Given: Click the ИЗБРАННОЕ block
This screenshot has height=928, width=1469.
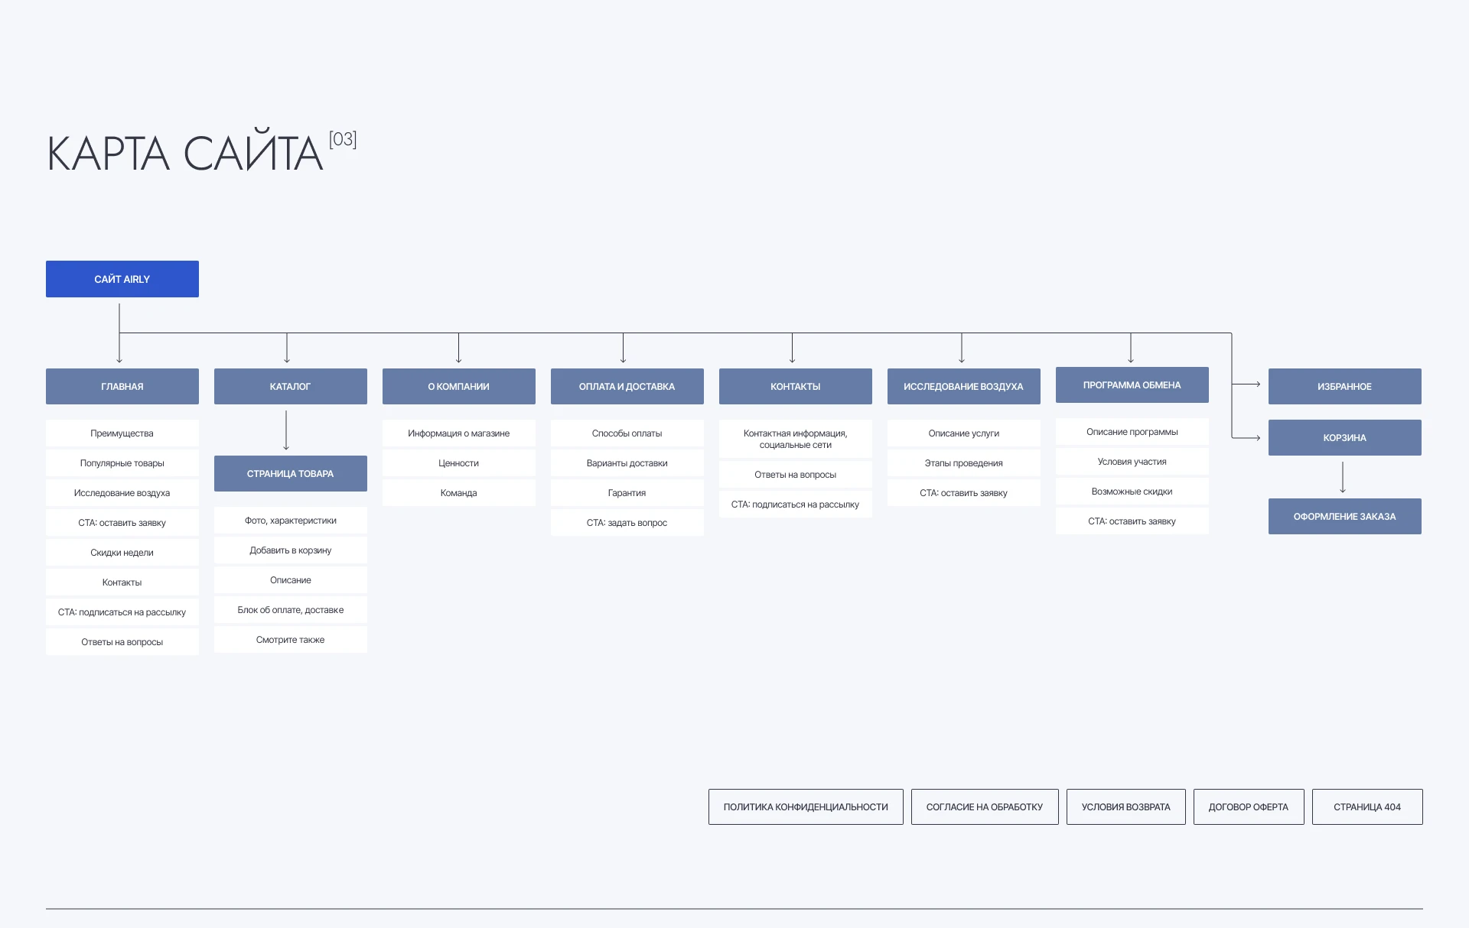Looking at the screenshot, I should [1345, 386].
